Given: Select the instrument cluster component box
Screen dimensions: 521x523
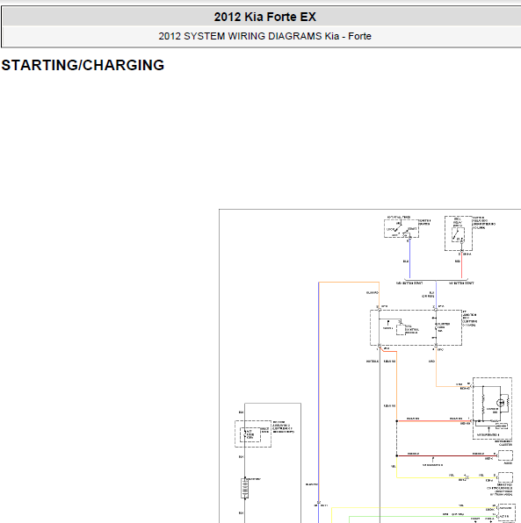Looking at the screenshot, I should coord(492,408).
